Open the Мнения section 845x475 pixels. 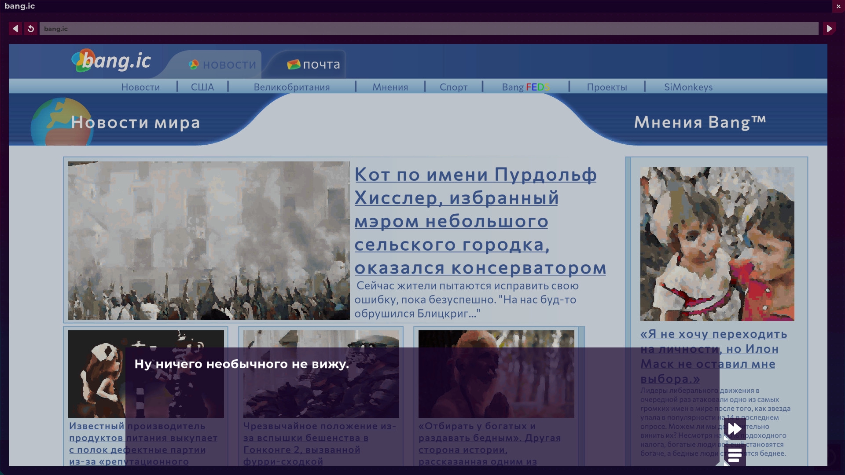[x=390, y=87]
